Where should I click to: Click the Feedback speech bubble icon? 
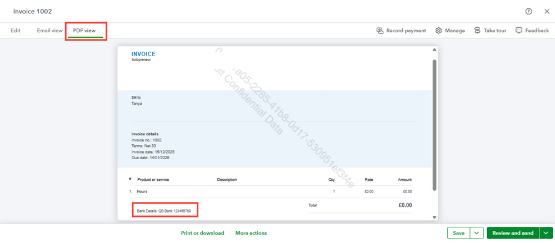pos(518,31)
